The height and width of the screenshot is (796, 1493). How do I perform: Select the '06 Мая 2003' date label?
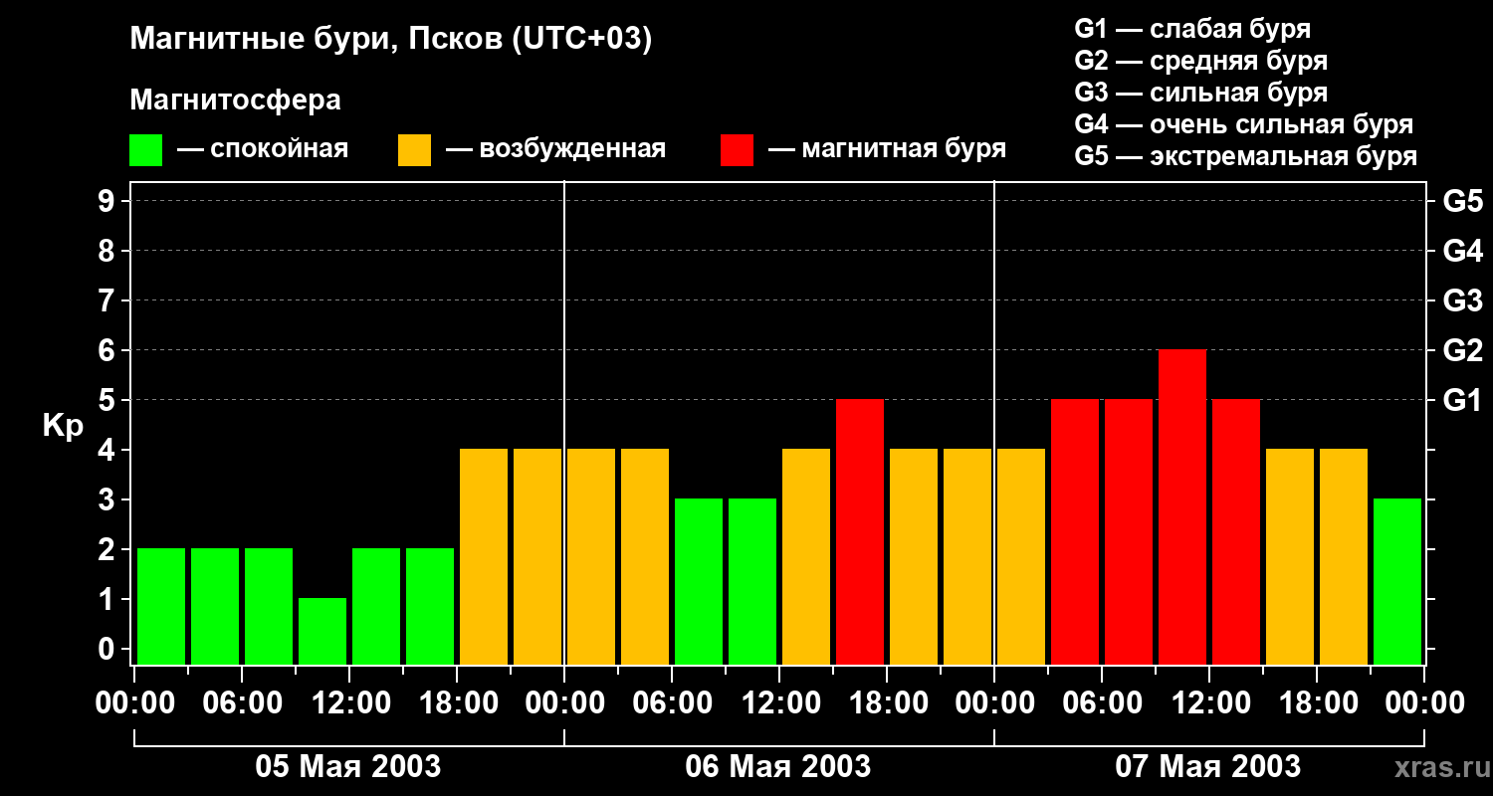[778, 766]
